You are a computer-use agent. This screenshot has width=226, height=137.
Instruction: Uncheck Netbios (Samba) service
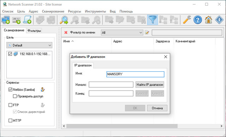pyautogui.click(x=10, y=90)
